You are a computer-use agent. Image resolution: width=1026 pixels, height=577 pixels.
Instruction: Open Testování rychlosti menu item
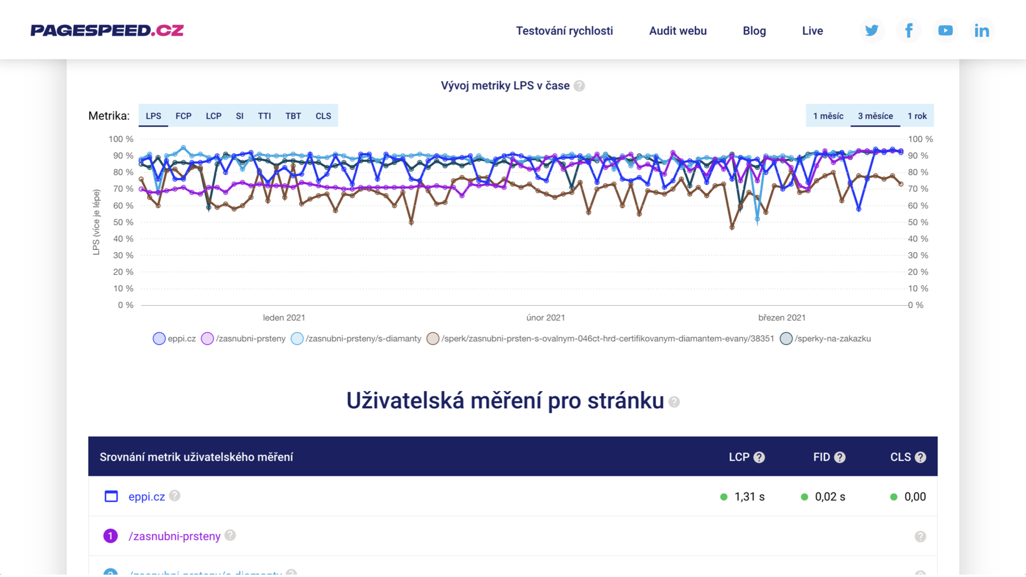[x=564, y=31]
